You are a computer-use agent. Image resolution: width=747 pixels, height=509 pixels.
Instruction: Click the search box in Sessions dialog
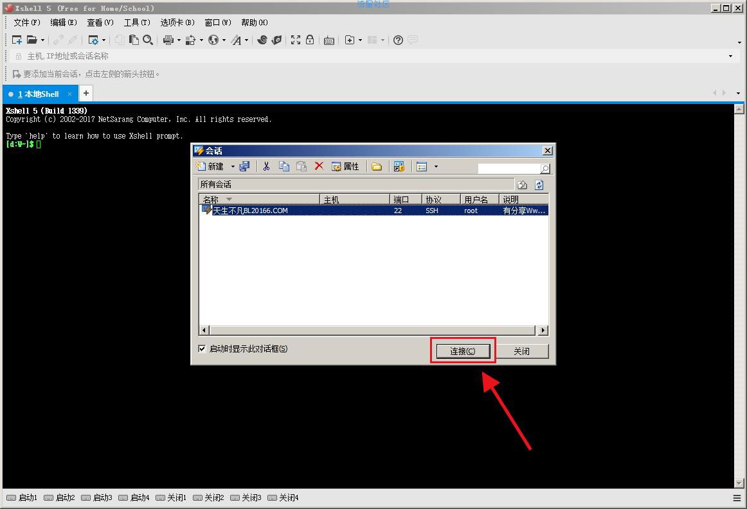click(x=509, y=168)
